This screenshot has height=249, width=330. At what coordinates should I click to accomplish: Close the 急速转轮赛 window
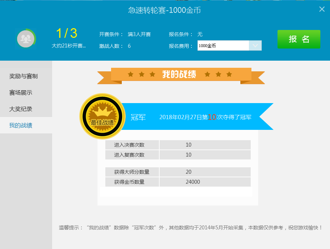click(321, 9)
